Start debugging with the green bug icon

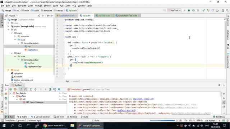coord(189,10)
